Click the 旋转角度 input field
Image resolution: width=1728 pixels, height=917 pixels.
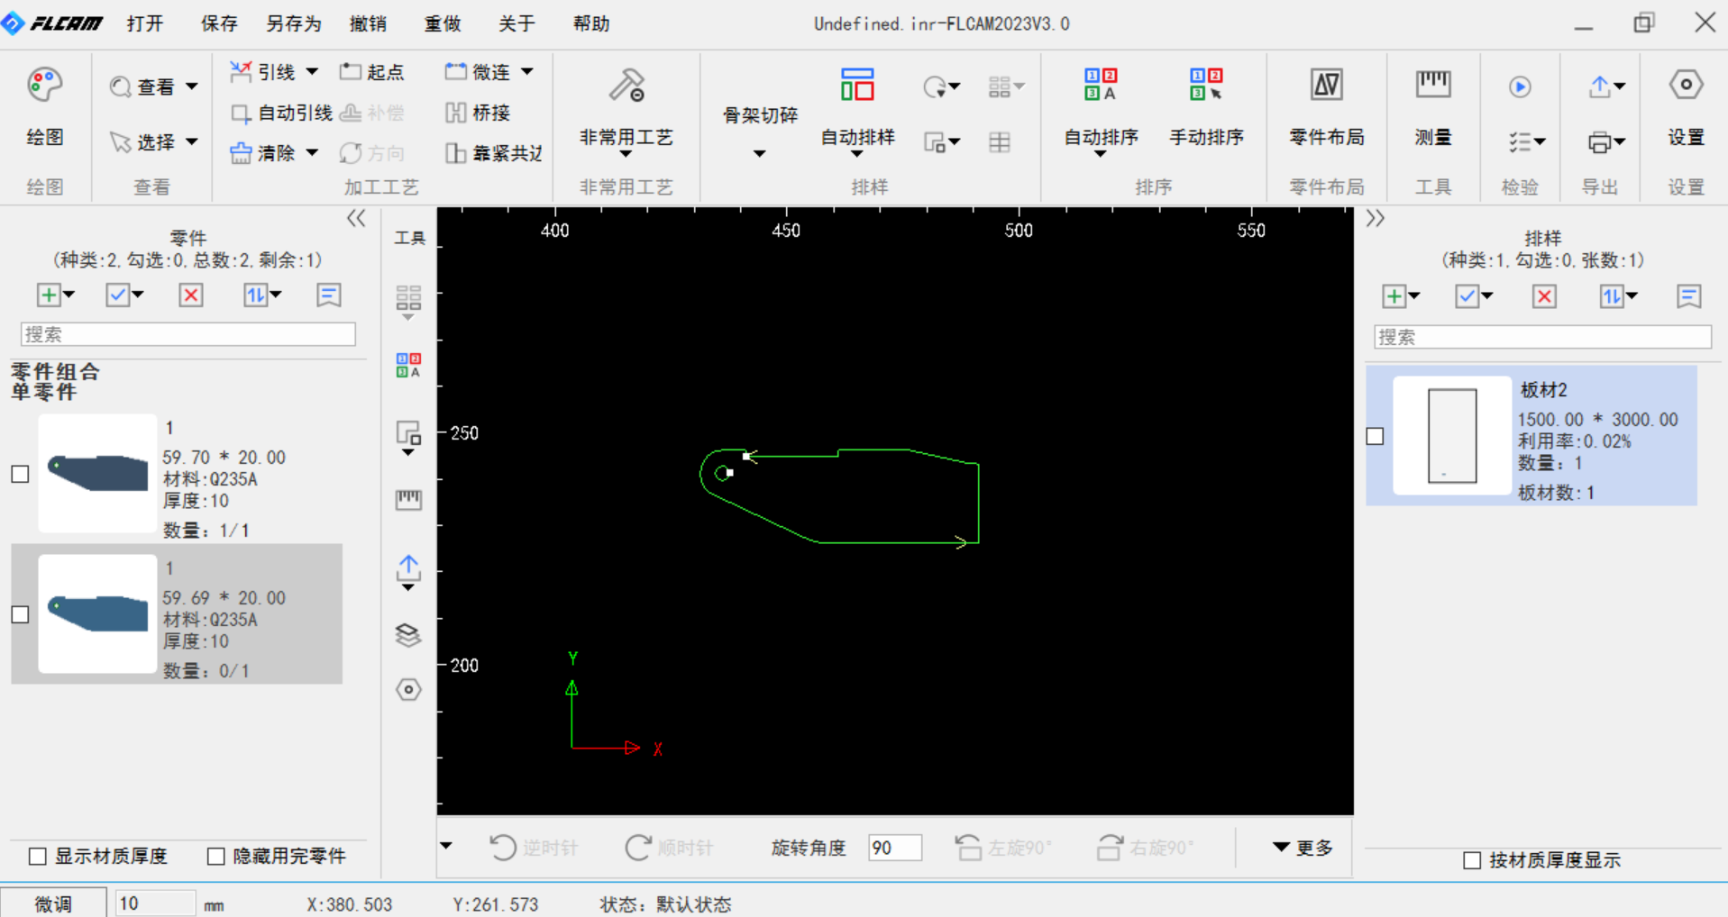[x=894, y=848]
